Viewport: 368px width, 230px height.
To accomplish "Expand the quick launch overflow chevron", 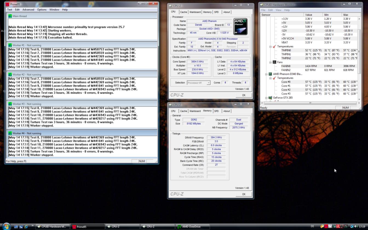I will 32,226.
